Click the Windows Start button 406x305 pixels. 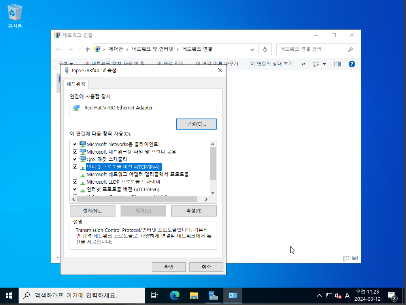(x=9, y=296)
